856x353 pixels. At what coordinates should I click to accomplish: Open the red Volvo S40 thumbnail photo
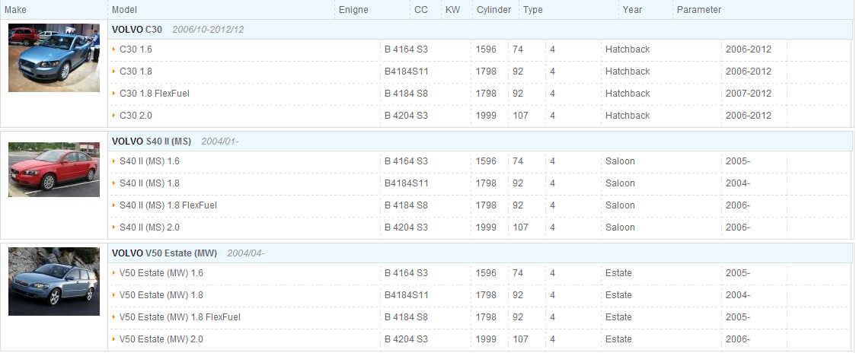[54, 170]
